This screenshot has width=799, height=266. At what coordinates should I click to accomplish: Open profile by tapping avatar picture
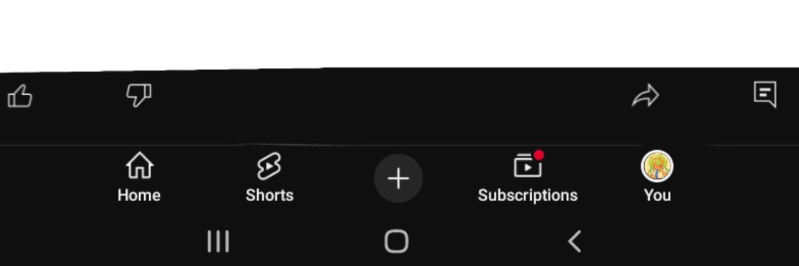click(x=657, y=166)
